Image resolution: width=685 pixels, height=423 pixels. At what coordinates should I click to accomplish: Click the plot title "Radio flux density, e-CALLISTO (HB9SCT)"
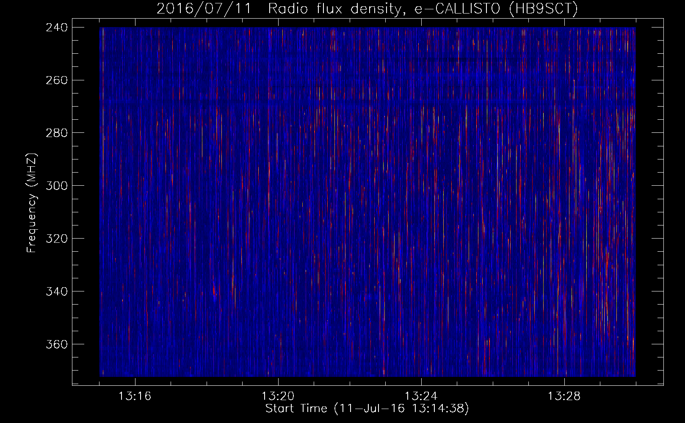[423, 8]
